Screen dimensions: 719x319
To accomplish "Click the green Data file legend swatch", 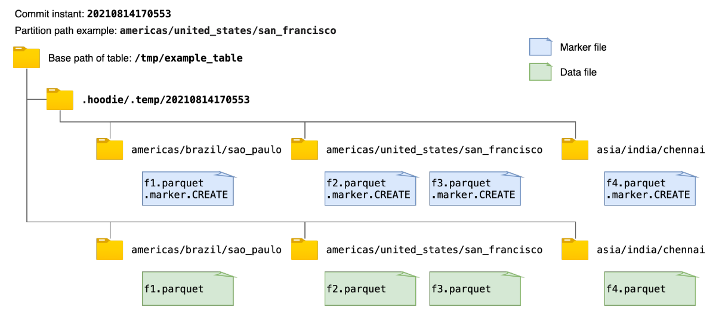I will tap(541, 72).
